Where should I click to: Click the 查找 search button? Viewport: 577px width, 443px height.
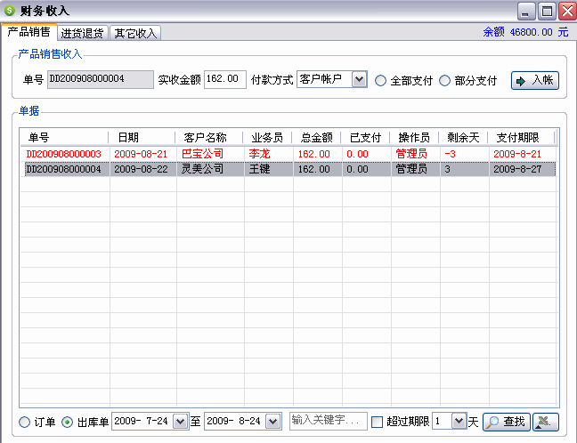[507, 422]
